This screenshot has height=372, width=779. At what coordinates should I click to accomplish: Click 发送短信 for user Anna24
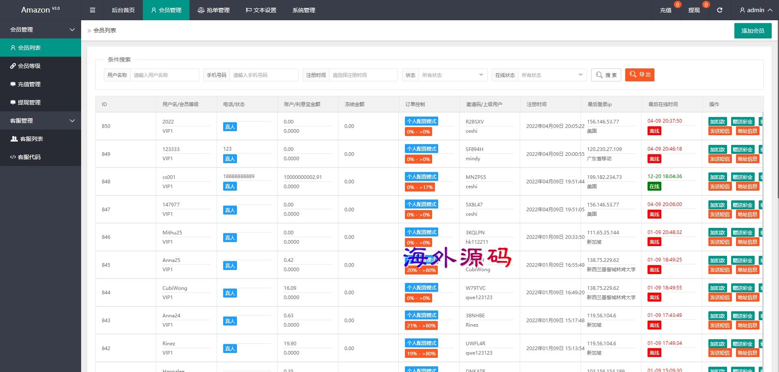tap(720, 325)
